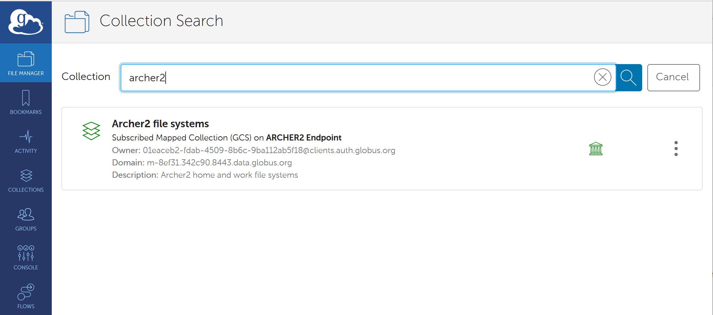
Task: Cancel the collection search
Action: coord(673,77)
